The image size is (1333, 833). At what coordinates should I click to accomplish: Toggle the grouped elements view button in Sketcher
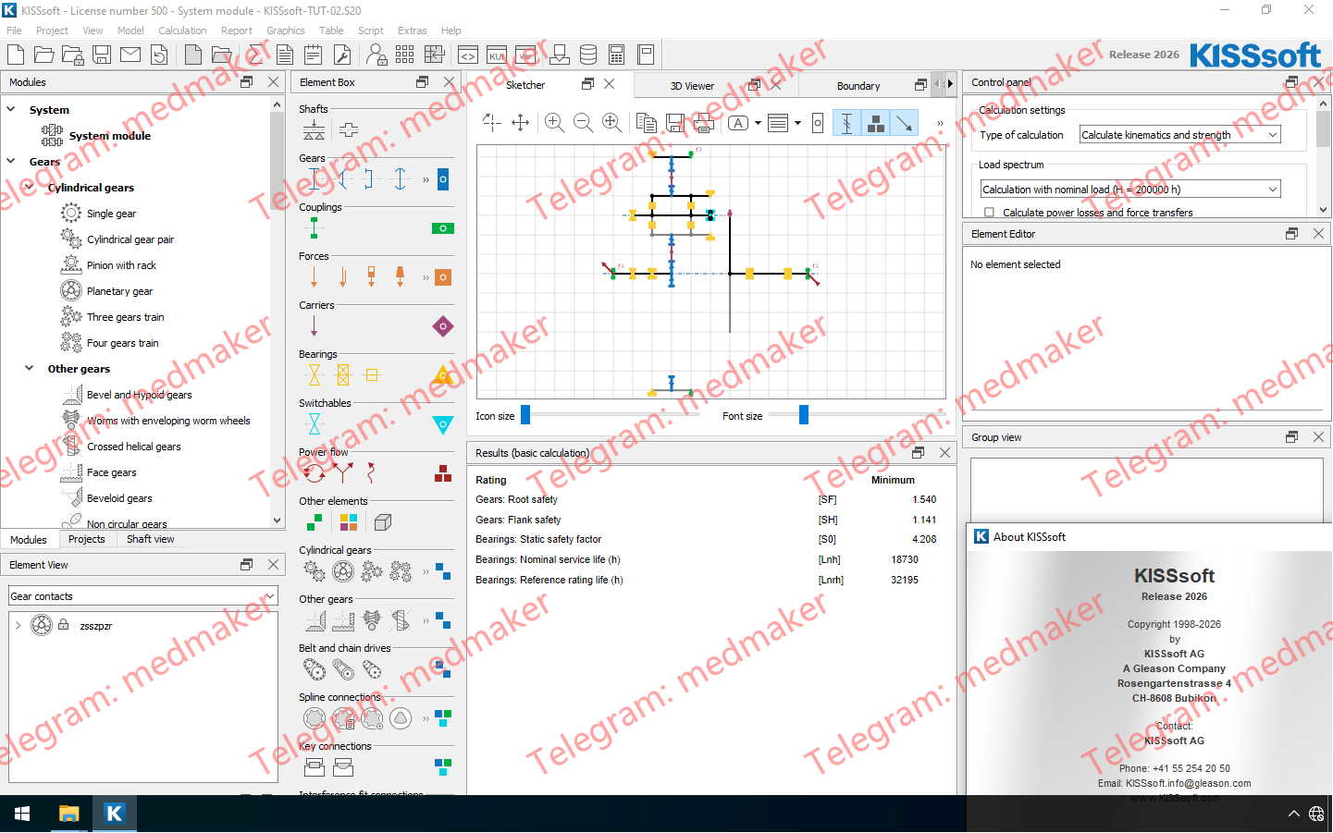click(x=876, y=122)
